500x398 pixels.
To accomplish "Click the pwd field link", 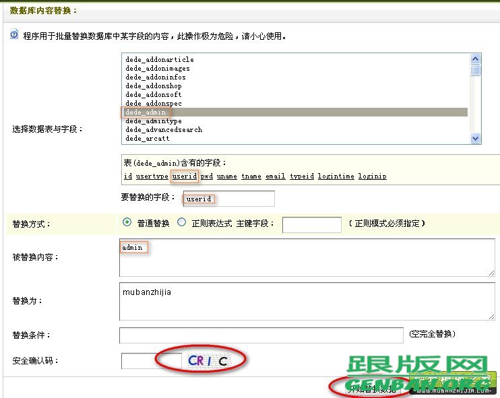I will pyautogui.click(x=206, y=176).
